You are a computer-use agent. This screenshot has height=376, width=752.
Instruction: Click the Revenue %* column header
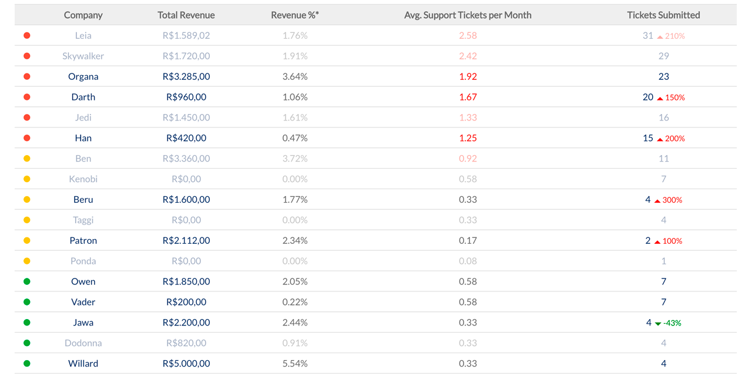(x=295, y=15)
